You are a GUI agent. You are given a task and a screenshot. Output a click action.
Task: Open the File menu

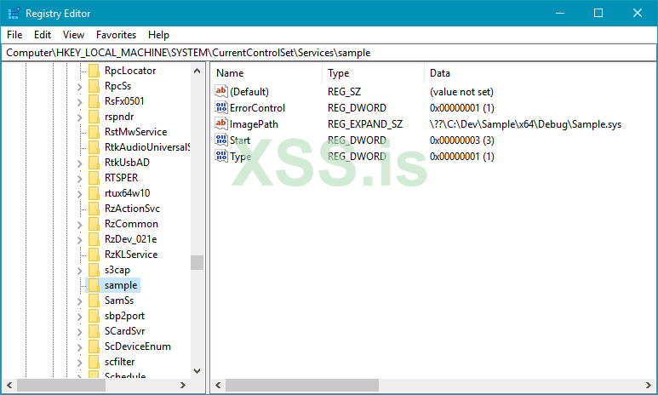point(14,35)
